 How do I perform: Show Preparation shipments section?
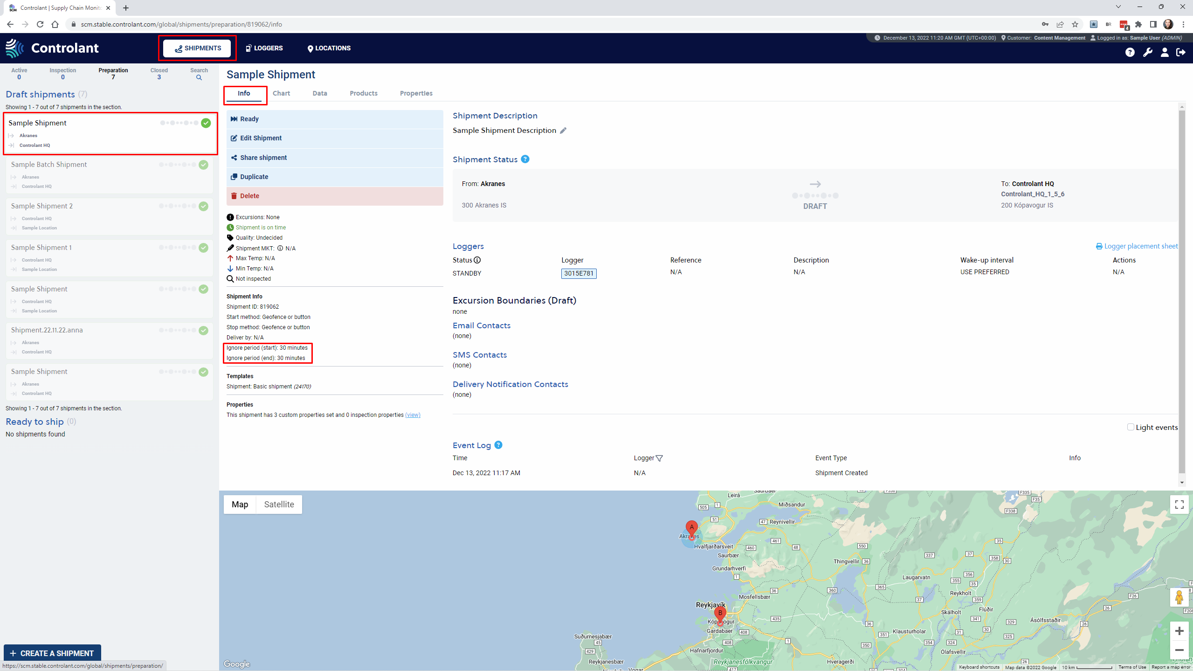(113, 74)
